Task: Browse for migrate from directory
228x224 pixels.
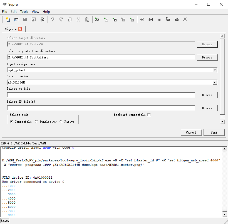Action: tap(207, 57)
